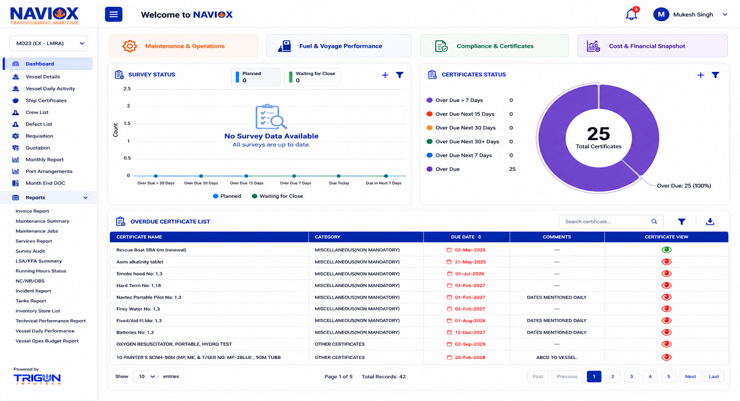
Task: Add a new survey with plus icon
Action: click(385, 75)
